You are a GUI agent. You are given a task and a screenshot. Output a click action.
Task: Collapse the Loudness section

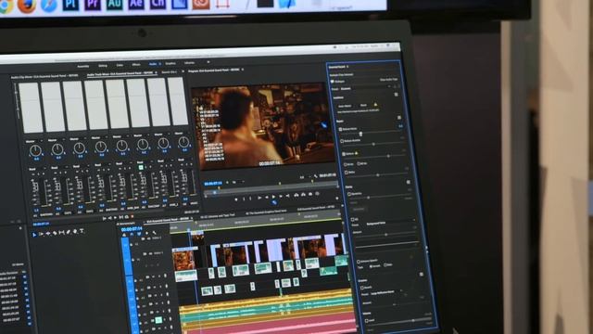coord(338,97)
